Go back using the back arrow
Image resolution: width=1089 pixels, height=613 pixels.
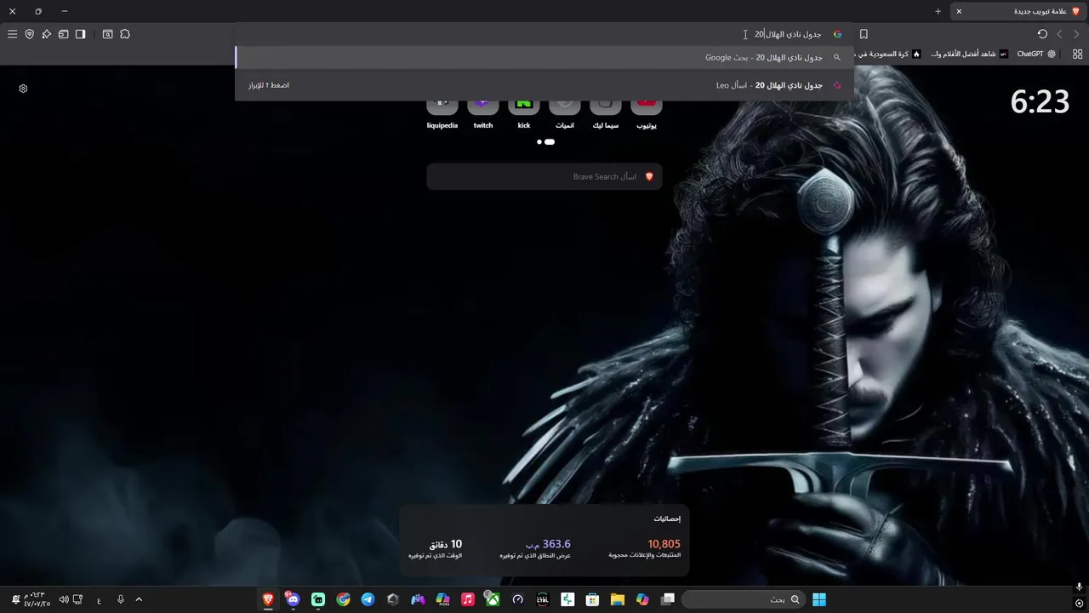pos(1059,34)
